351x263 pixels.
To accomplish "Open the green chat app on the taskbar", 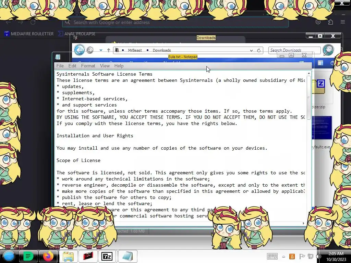I will pos(28,256).
